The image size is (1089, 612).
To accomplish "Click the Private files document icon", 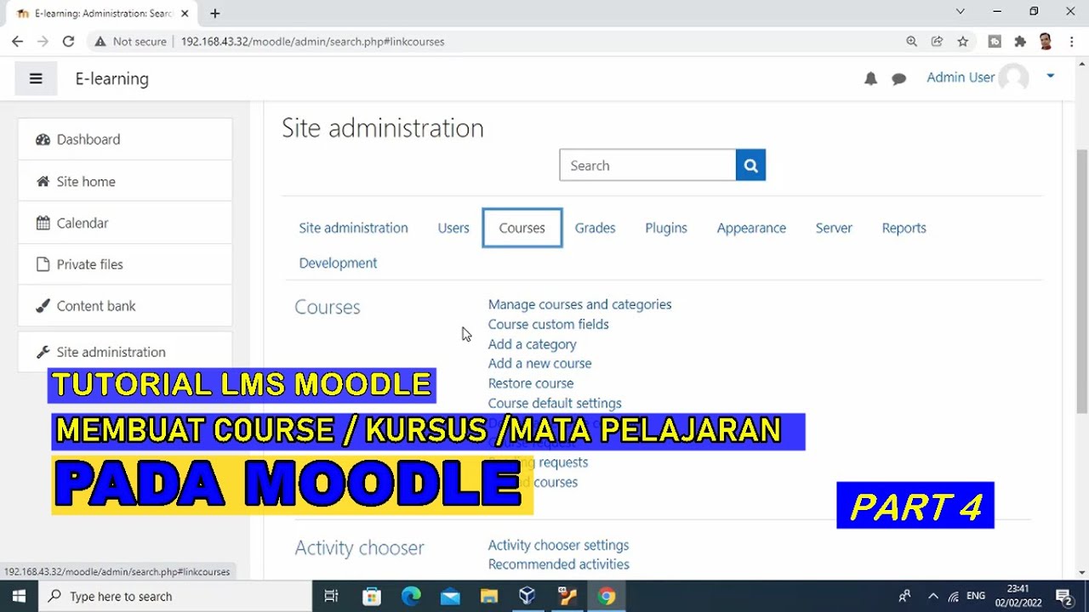I will pyautogui.click(x=43, y=264).
